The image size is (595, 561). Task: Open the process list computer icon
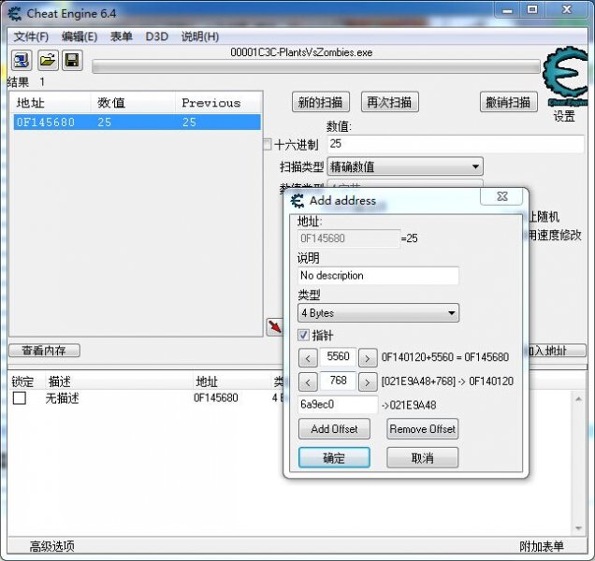(22, 61)
